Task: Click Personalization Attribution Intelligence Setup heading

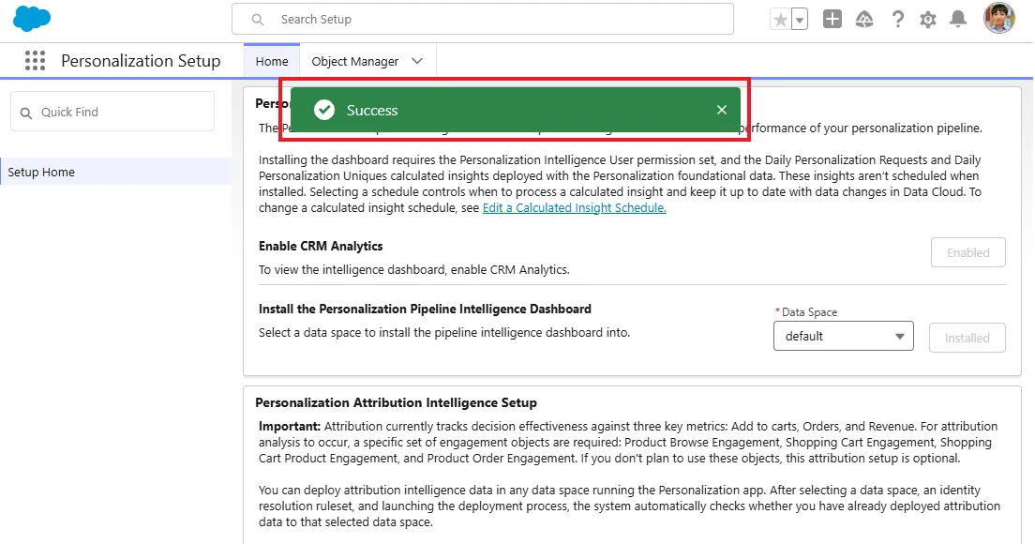Action: [x=396, y=402]
